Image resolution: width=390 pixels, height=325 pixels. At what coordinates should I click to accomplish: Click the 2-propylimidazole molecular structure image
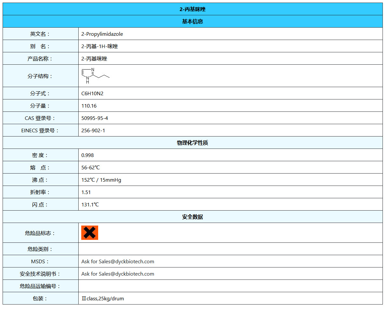(96, 76)
